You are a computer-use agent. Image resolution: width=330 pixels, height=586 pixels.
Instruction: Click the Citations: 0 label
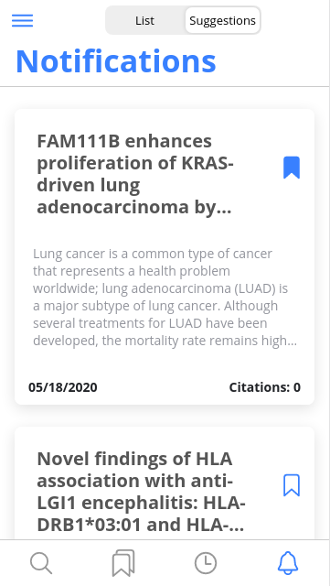[265, 387]
